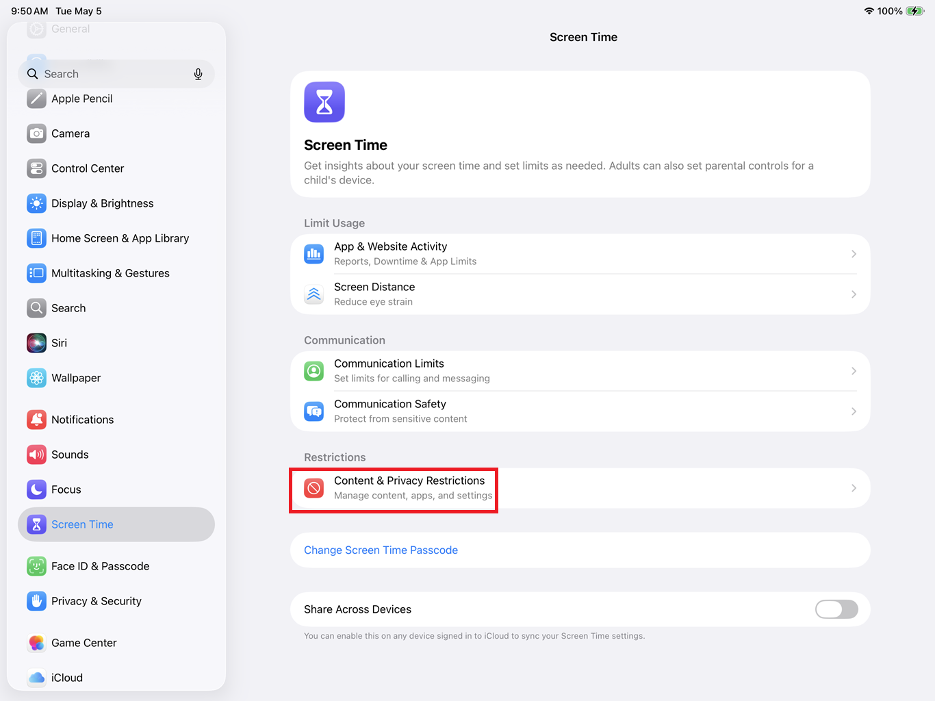The width and height of the screenshot is (935, 701).
Task: Tap the Camera settings icon
Action: coord(36,133)
